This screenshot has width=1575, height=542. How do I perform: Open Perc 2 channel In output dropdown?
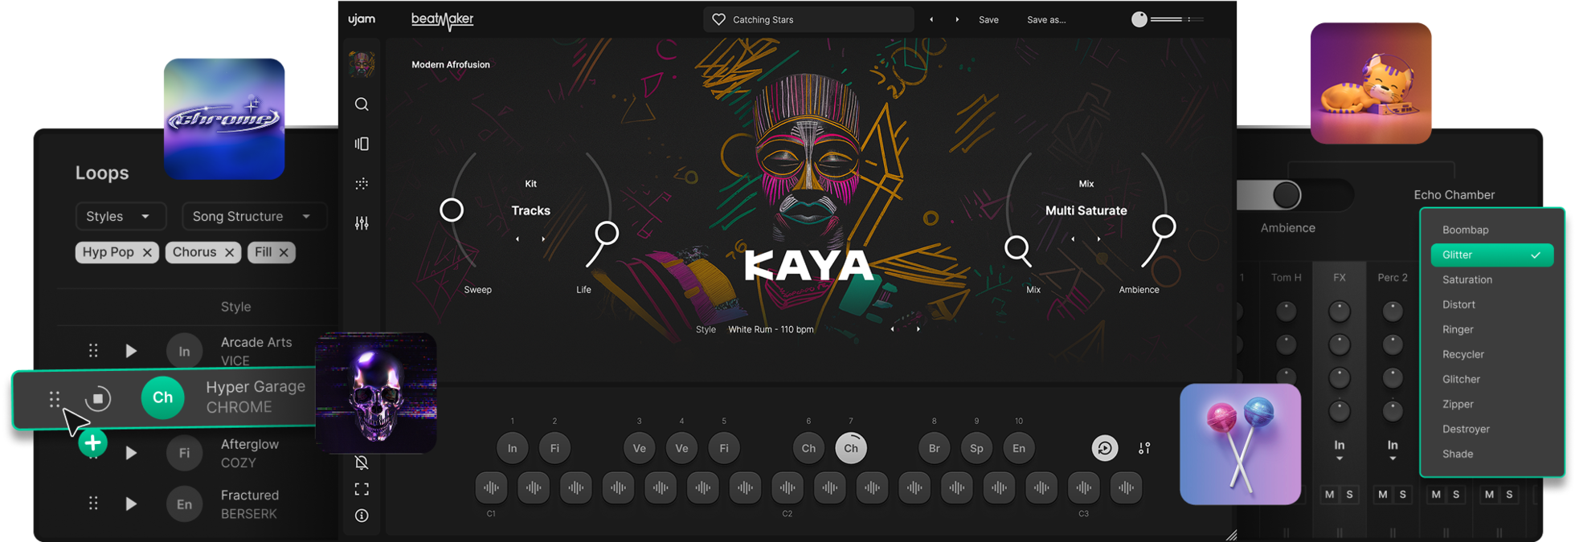tap(1393, 451)
